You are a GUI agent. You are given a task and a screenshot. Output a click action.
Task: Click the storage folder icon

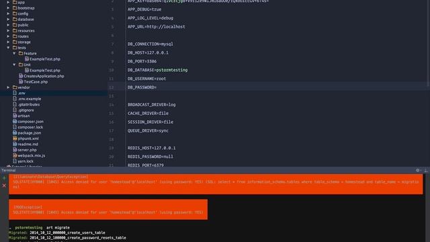(x=15, y=42)
